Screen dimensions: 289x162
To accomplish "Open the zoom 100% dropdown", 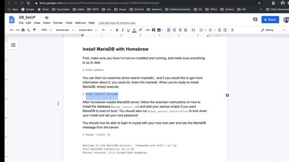I will [x=46, y=30].
